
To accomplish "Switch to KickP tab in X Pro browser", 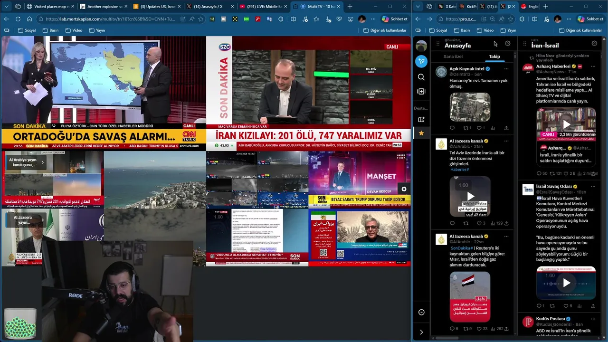I will [x=467, y=6].
